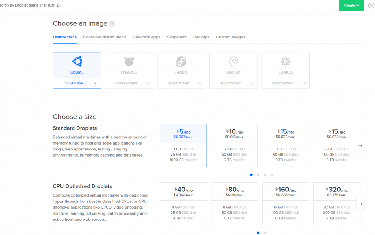Go to third Standard Droplets page dot
The width and height of the screenshot is (375, 235).
[x=265, y=175]
